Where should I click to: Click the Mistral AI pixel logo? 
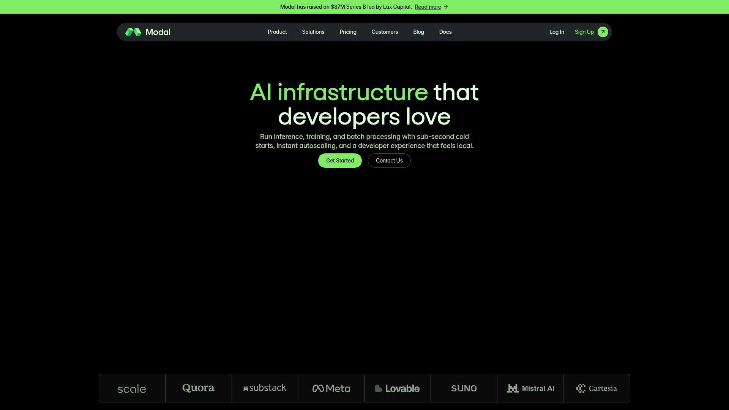point(513,388)
